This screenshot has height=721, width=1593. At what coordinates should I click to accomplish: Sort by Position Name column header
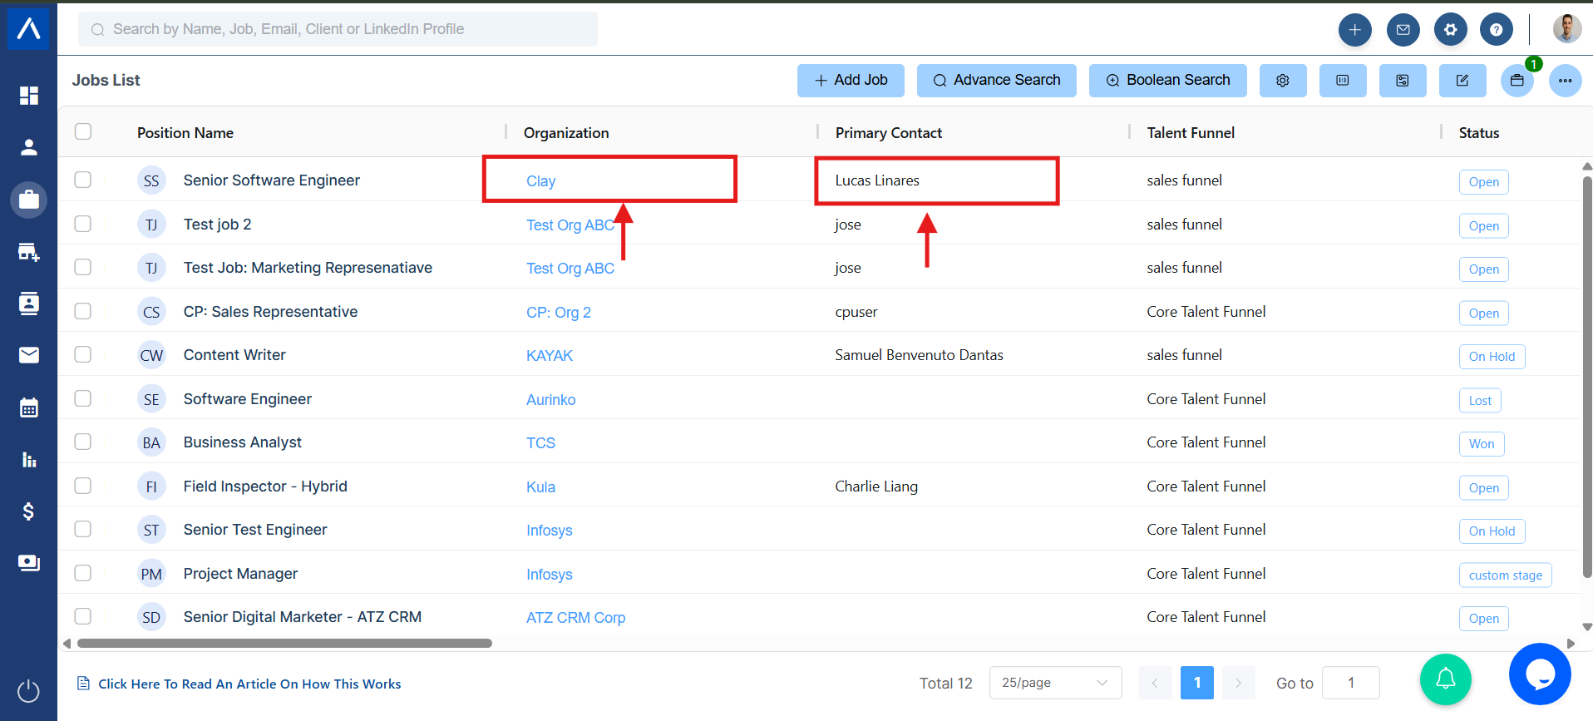[x=185, y=133]
